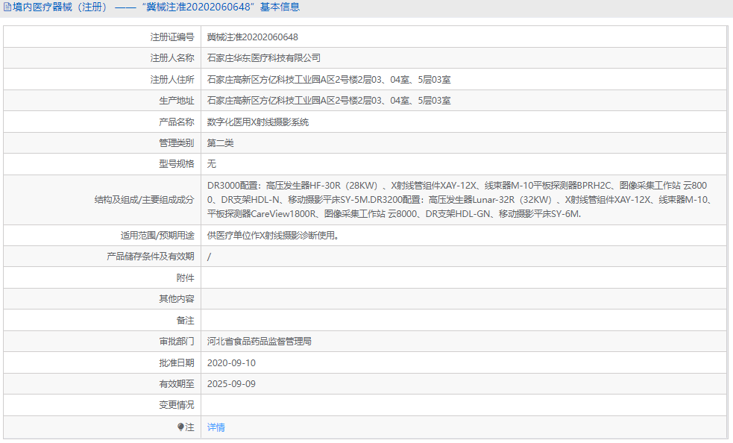Select the approval department 河北省食品药品监督管理局
The width and height of the screenshot is (733, 443).
259,341
